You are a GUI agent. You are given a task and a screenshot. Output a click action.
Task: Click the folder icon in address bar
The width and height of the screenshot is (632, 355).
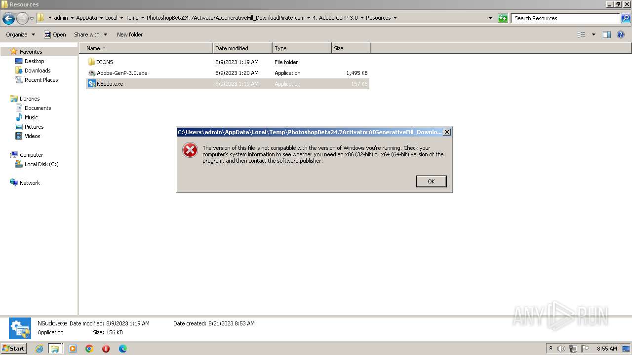[x=41, y=18]
